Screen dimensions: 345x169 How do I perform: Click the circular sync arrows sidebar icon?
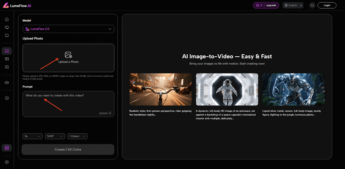point(7,27)
